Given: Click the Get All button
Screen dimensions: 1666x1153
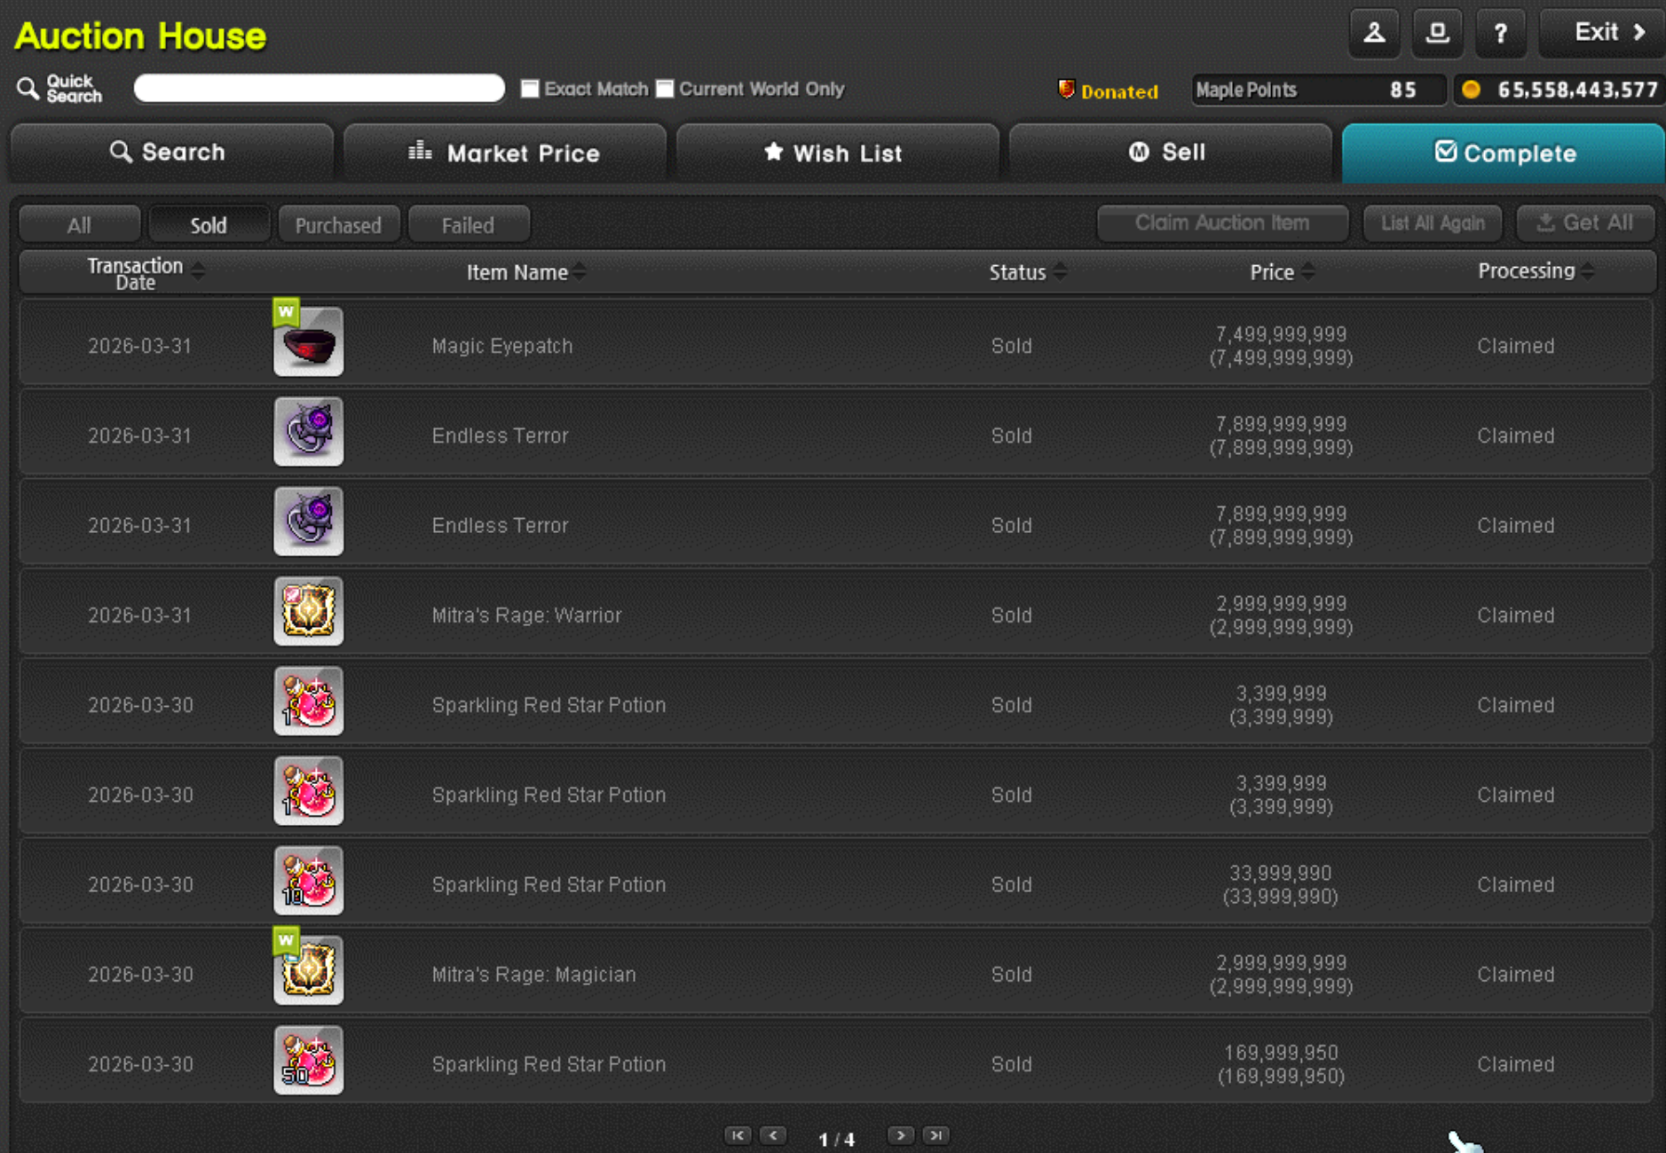Looking at the screenshot, I should point(1585,223).
